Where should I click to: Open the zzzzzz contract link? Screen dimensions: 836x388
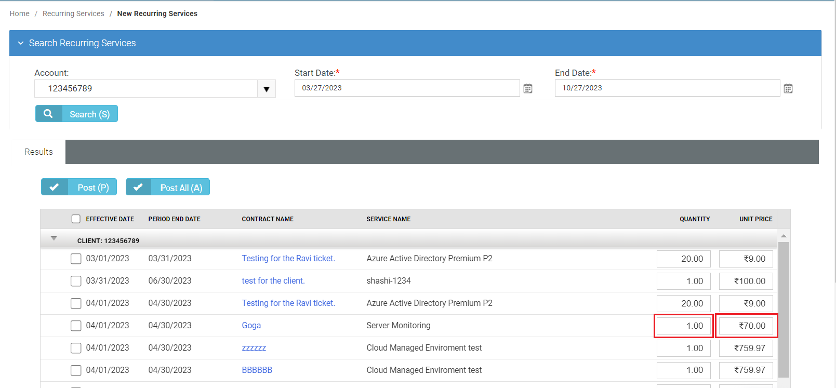click(x=254, y=348)
